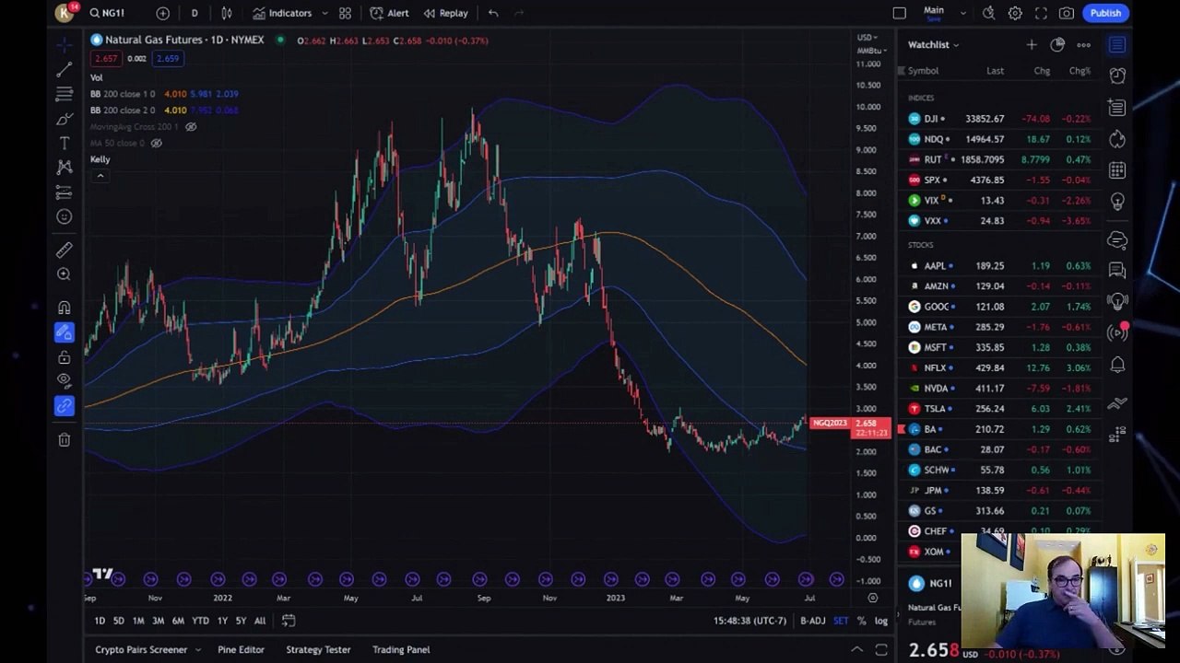Open chart settings gear icon

[x=1015, y=13]
